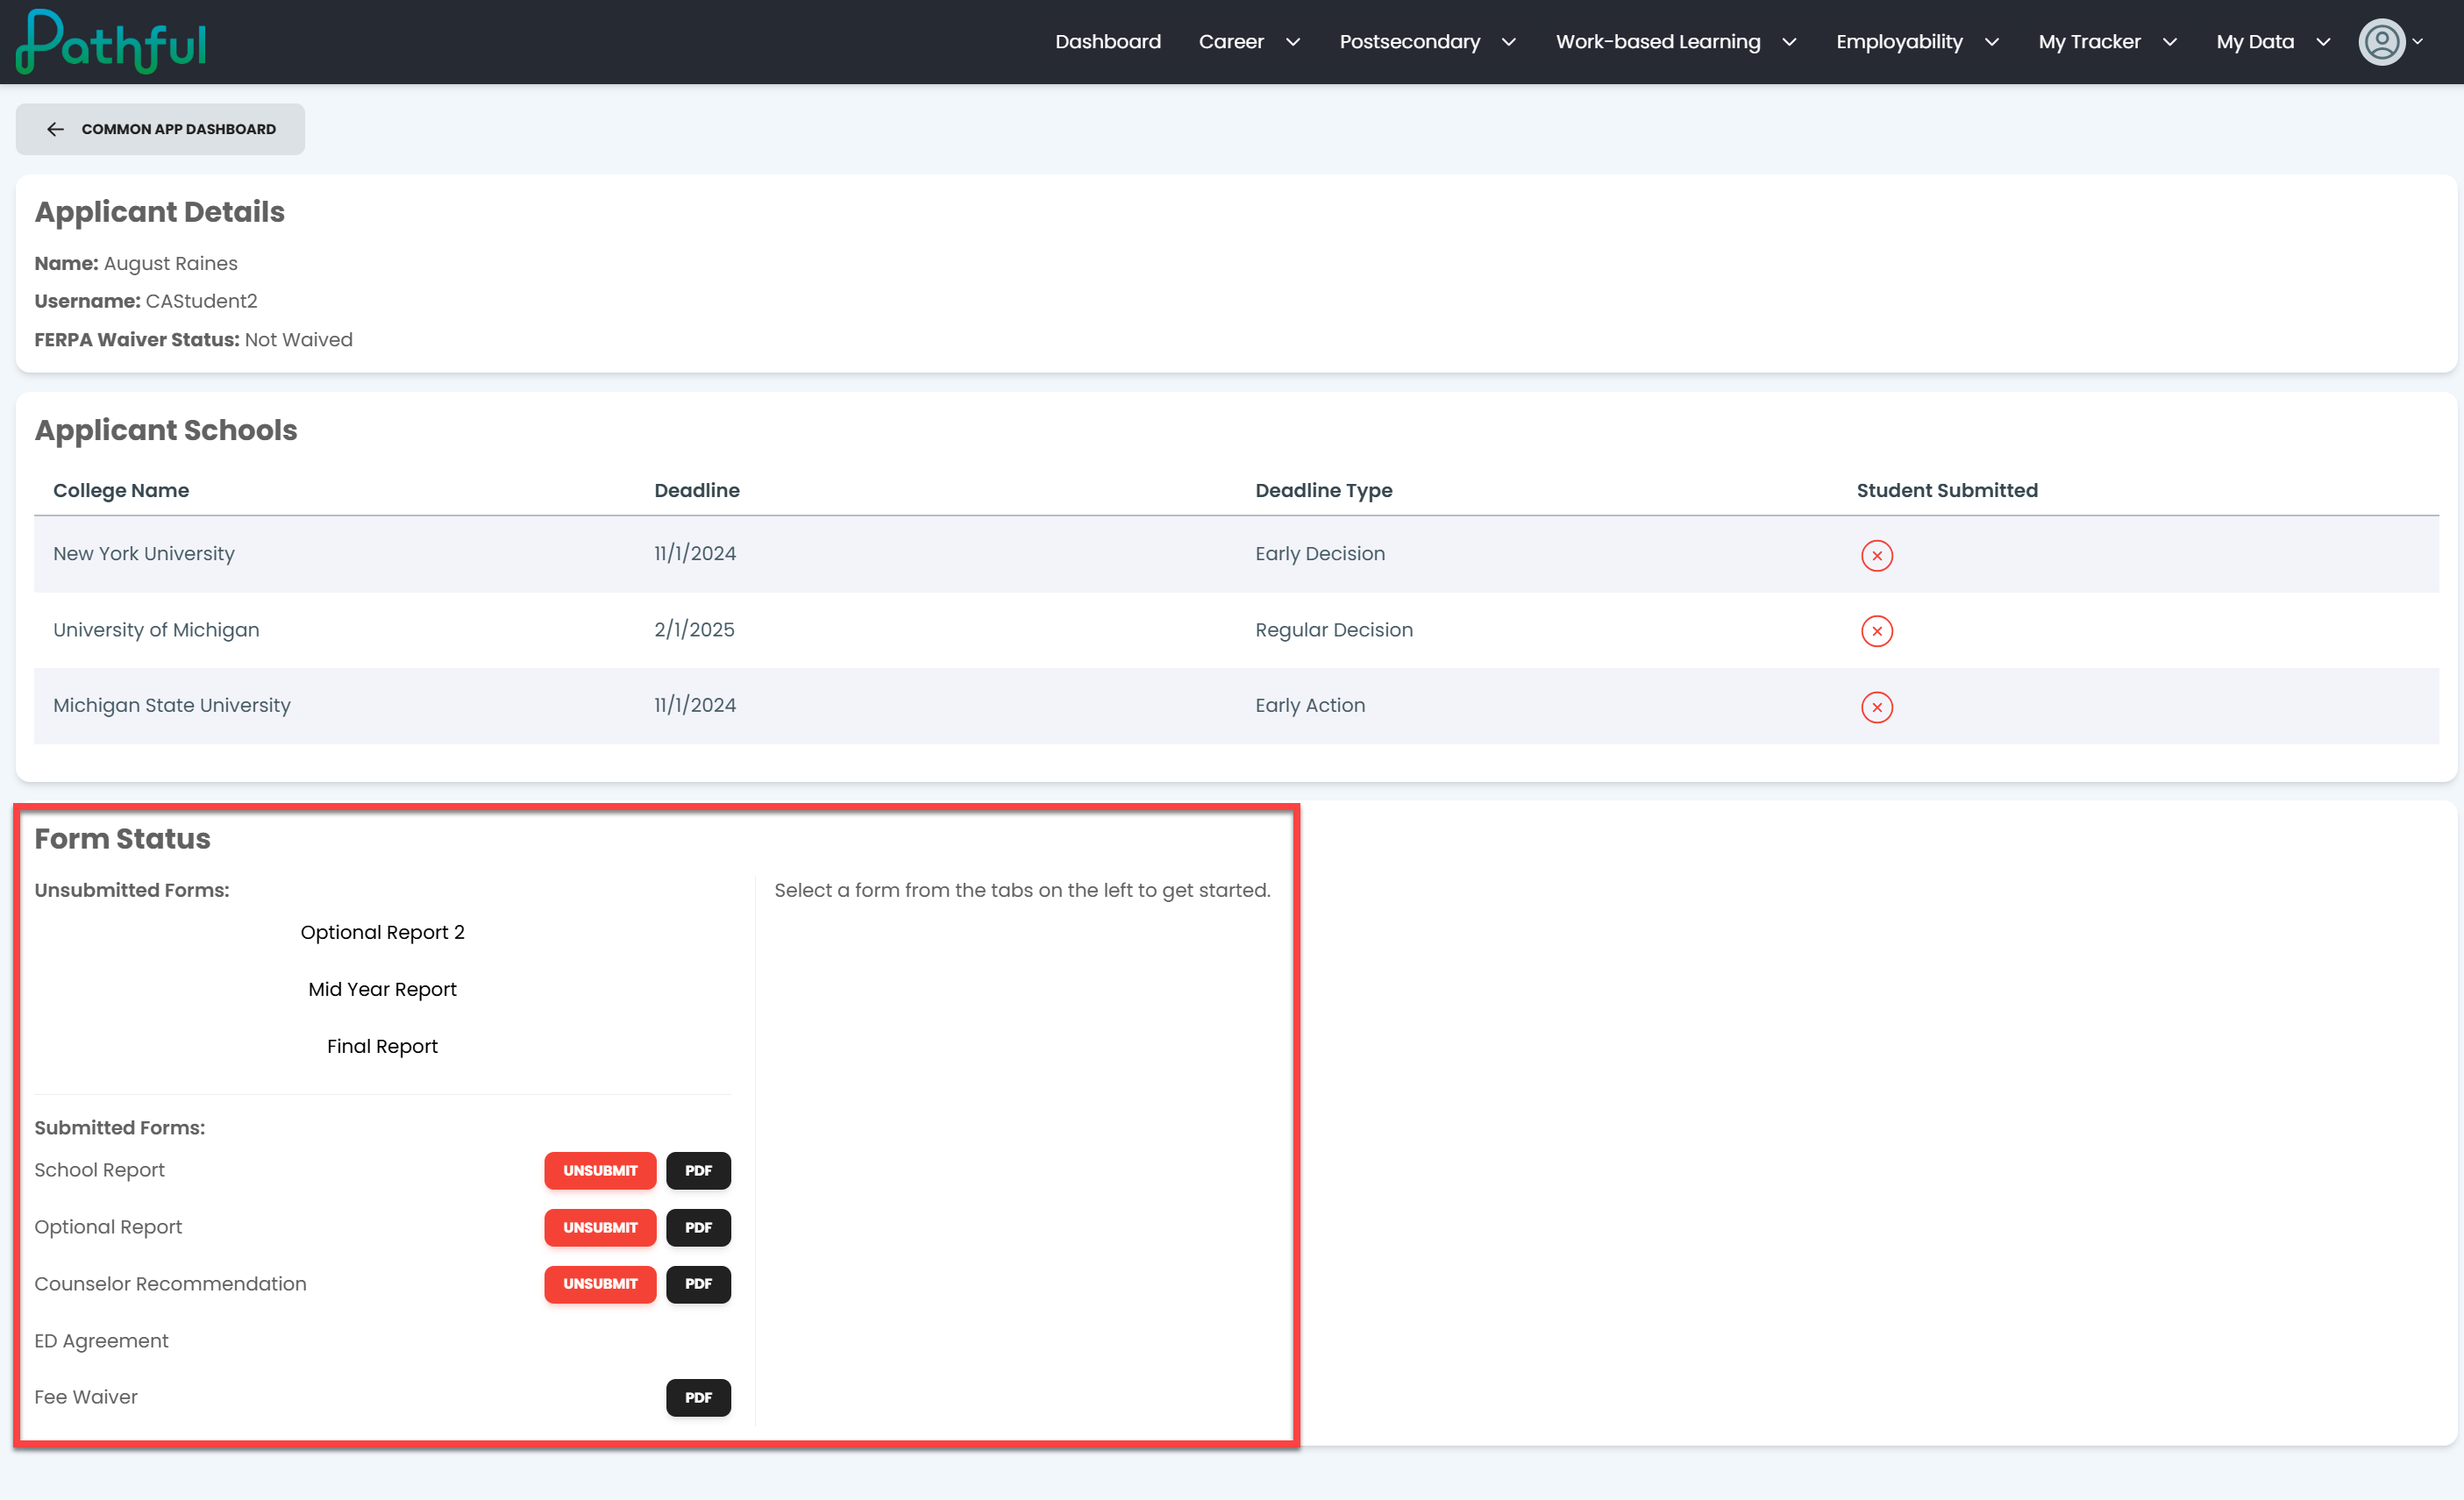This screenshot has width=2464, height=1500.
Task: Expand the Postsecondary dropdown chevron
Action: point(1508,42)
